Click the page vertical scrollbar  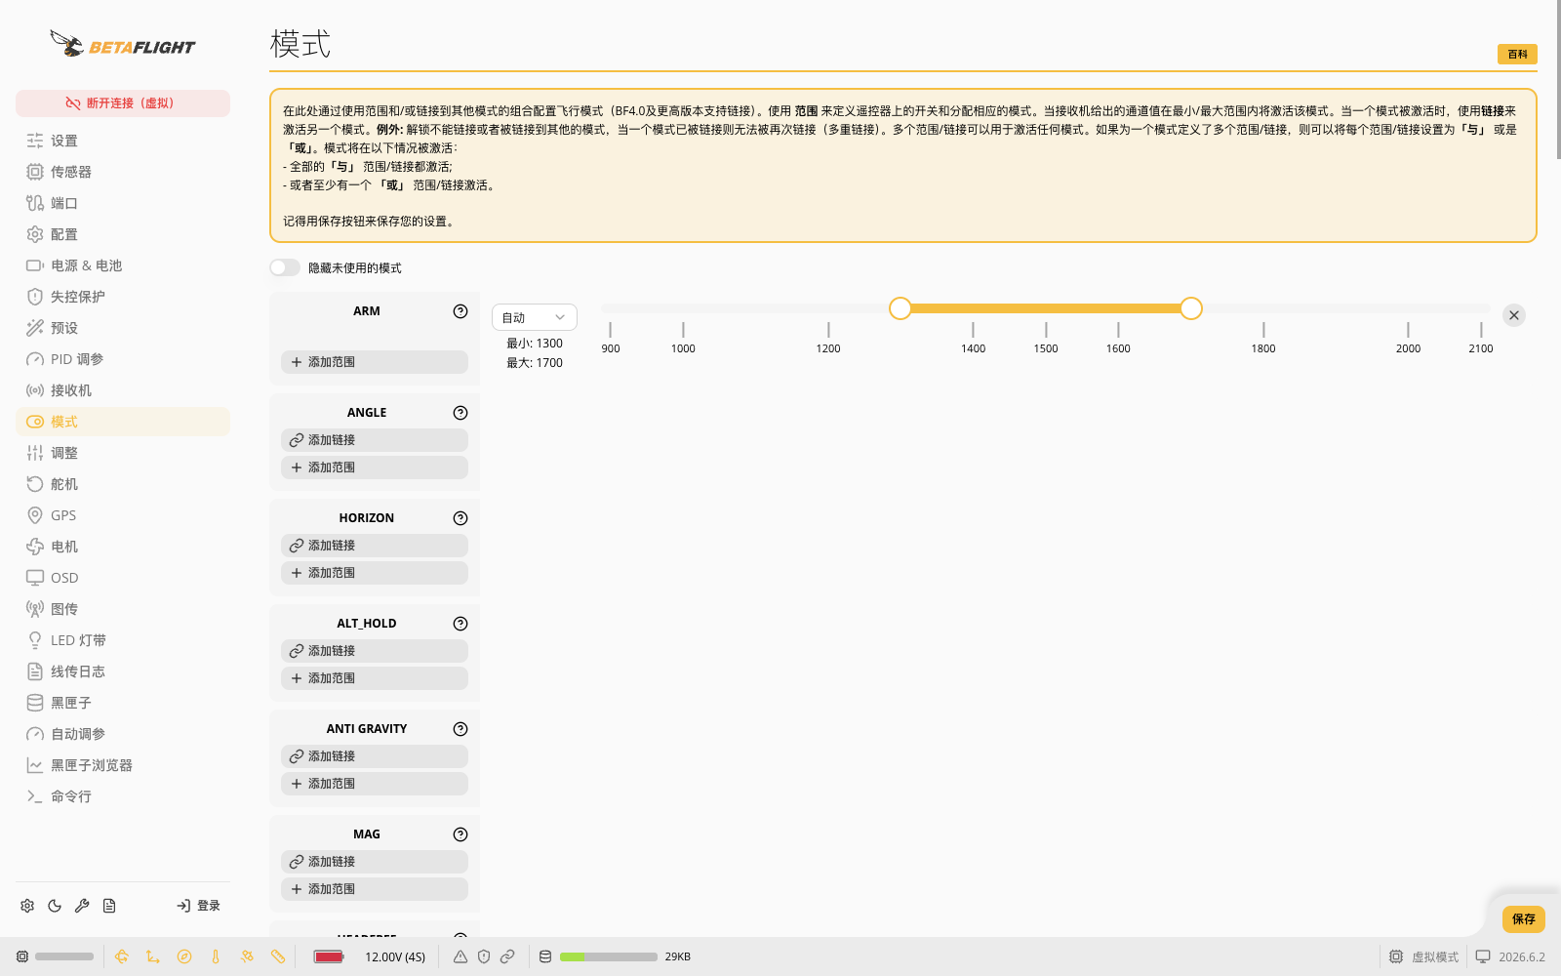coord(1558,80)
